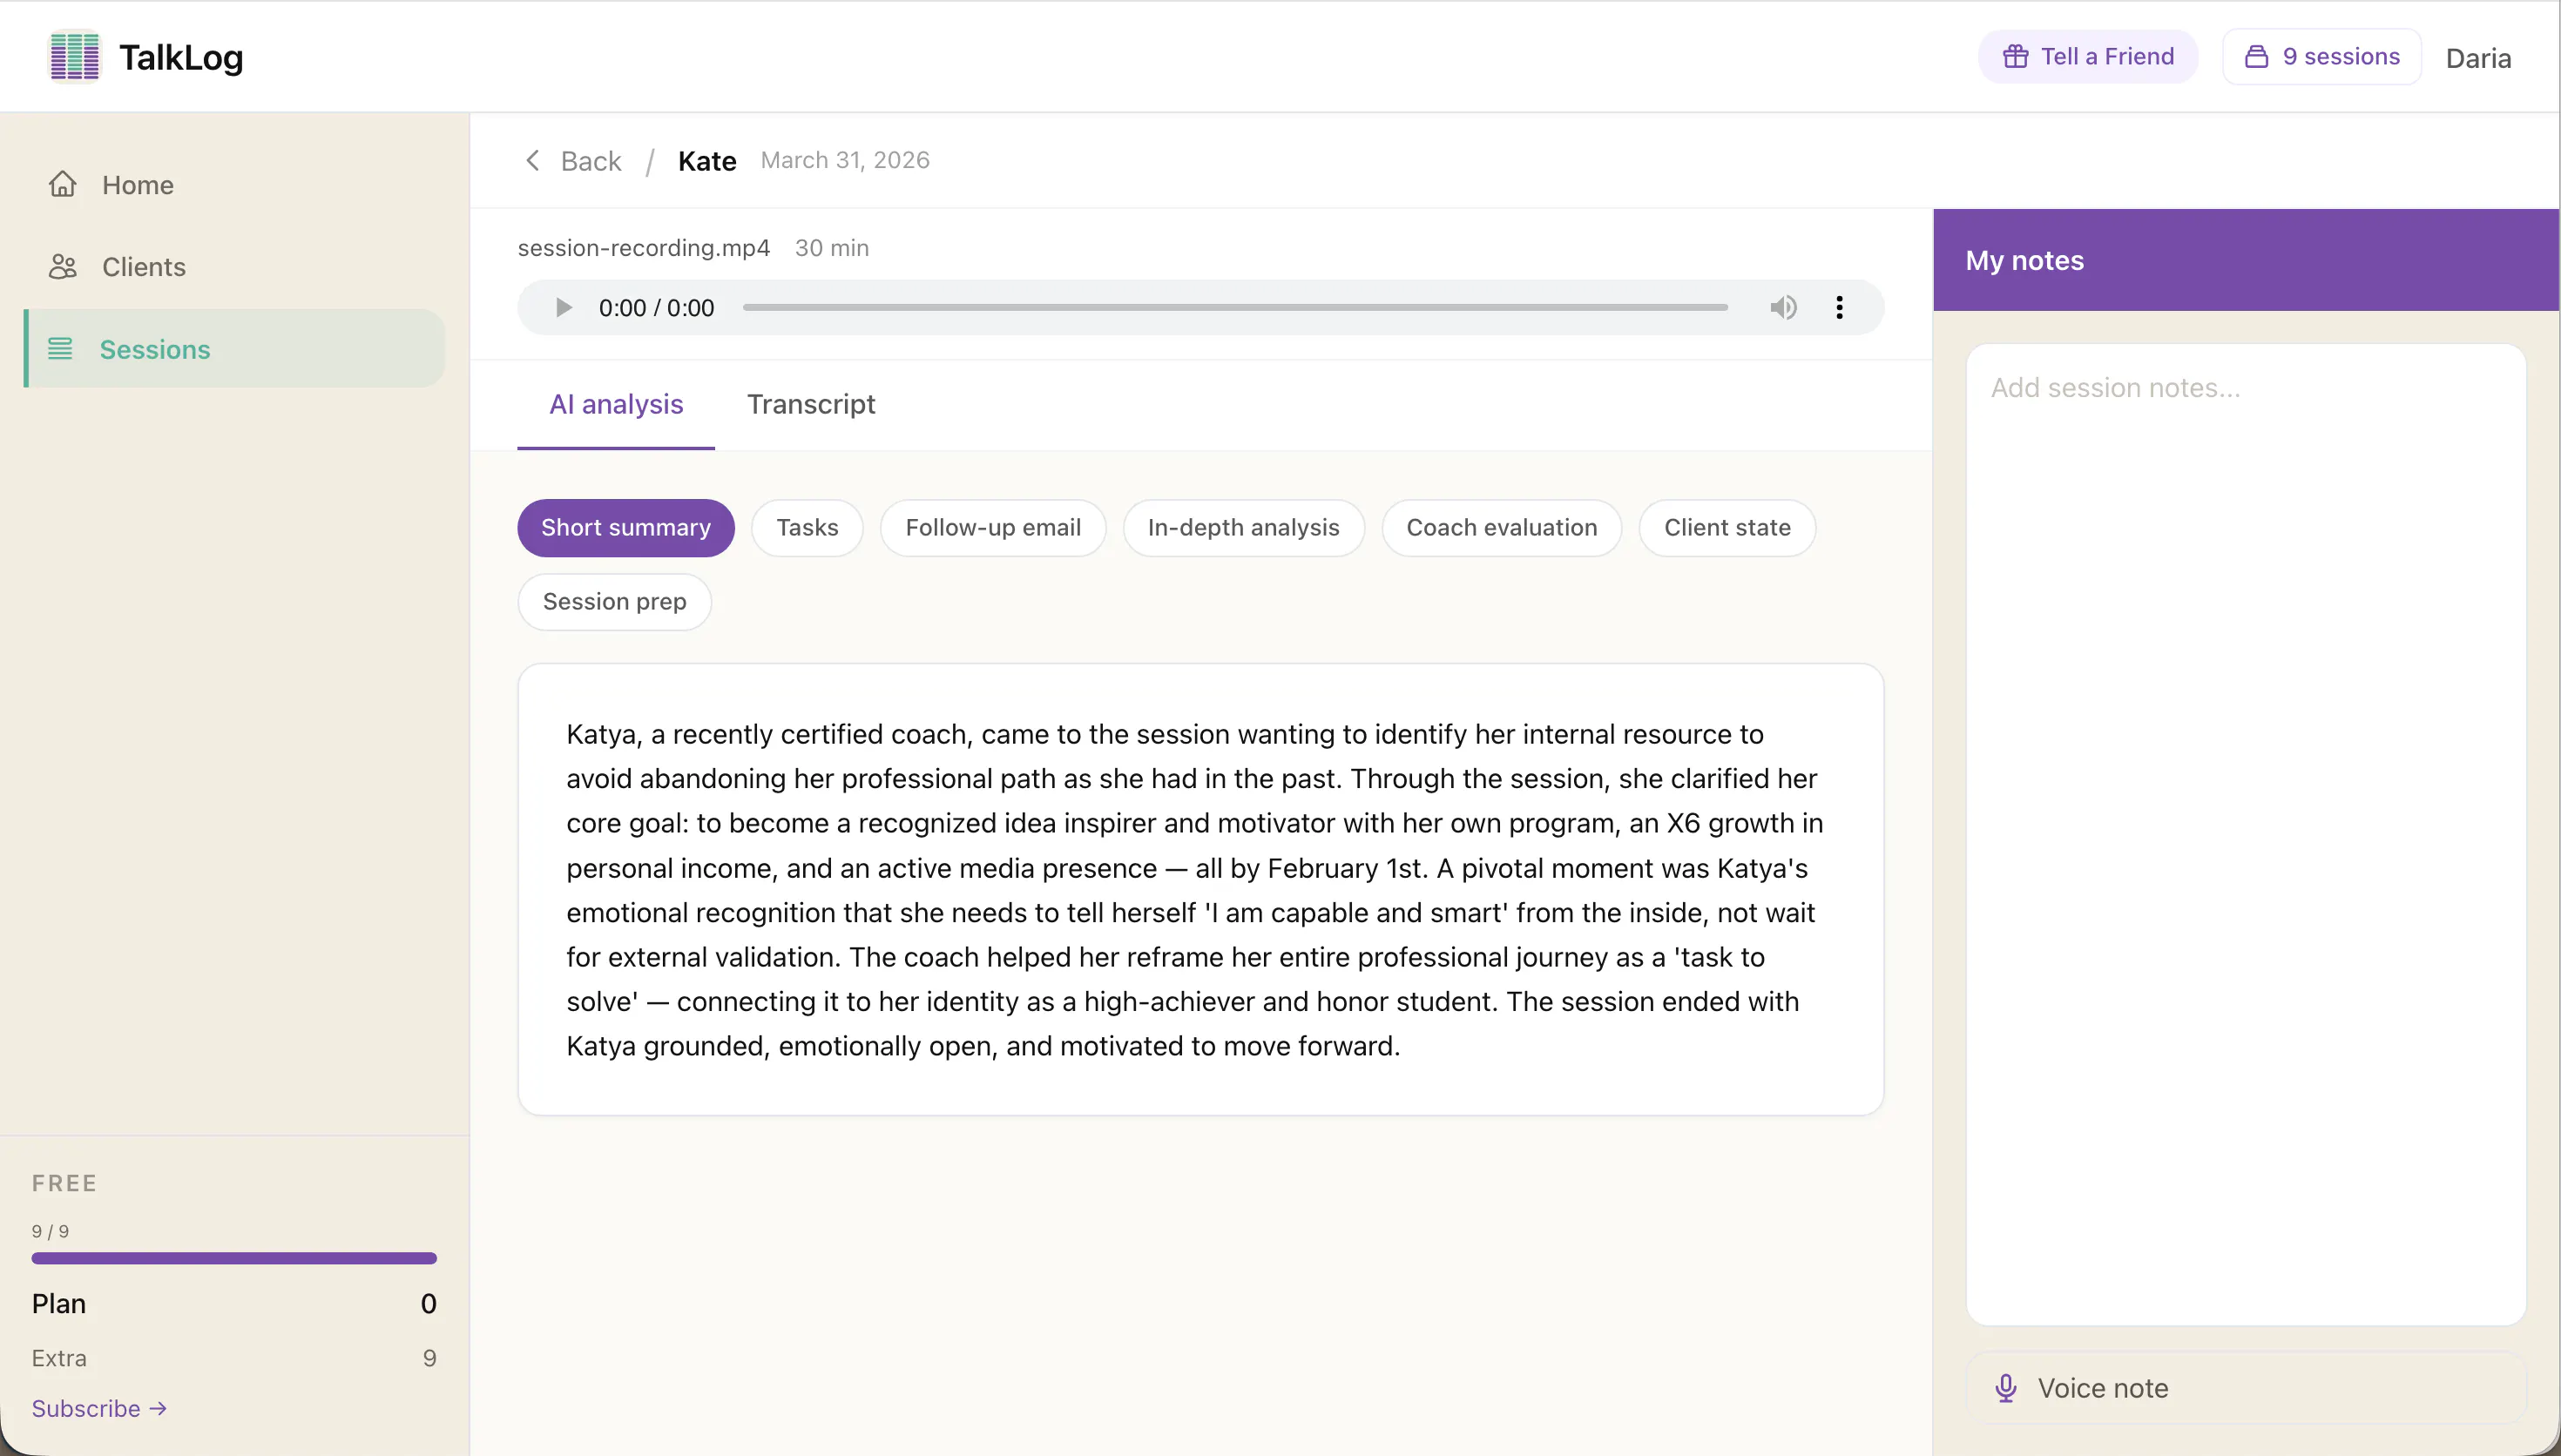Screen dimensions: 2561x1456
Task: Open the Daria user menu
Action: tap(2478, 58)
